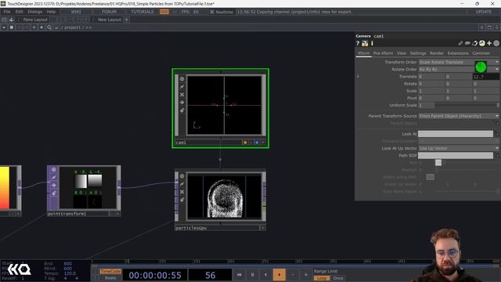Click the New Layout button

coord(110,20)
